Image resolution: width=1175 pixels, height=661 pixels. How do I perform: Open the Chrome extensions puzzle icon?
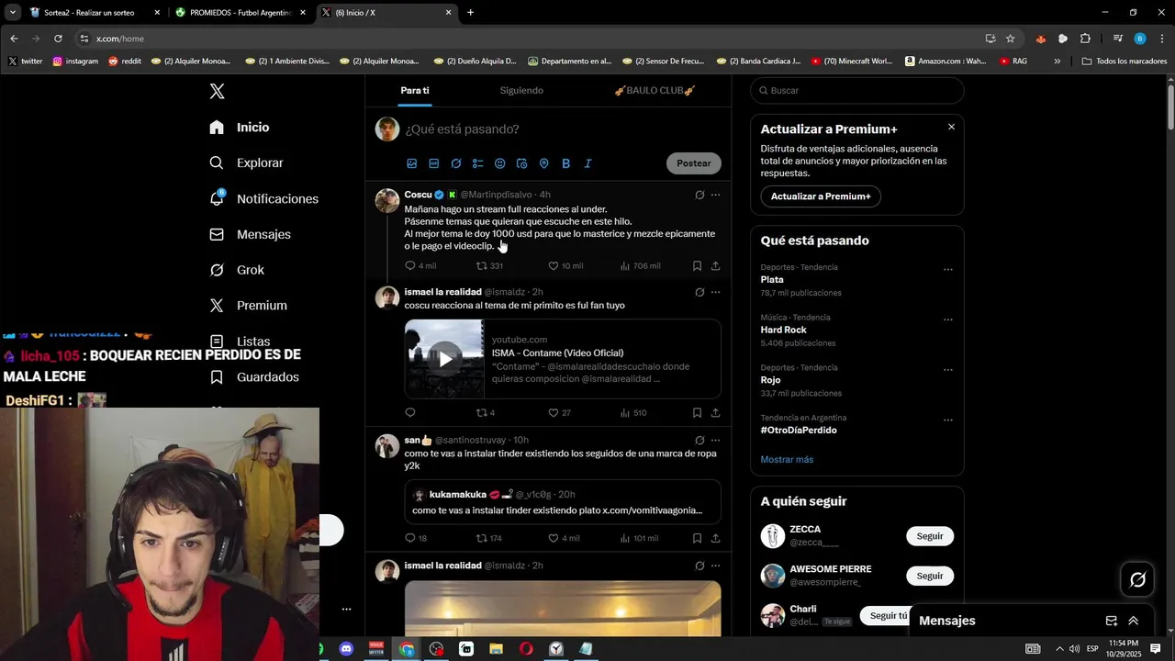1085,39
